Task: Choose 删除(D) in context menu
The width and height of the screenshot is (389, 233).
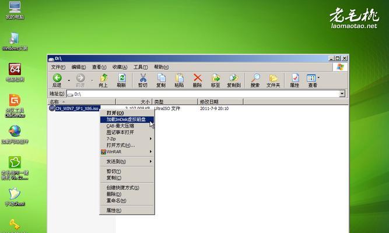Action: (x=127, y=195)
